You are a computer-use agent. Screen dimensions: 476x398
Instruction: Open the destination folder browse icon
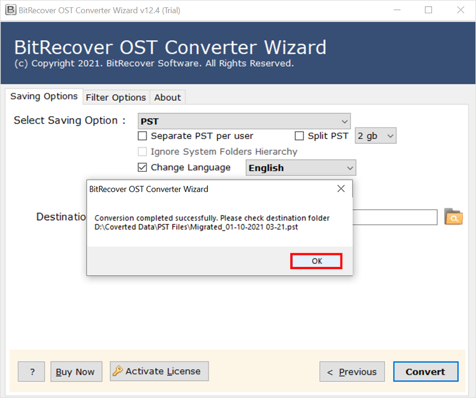click(x=453, y=217)
